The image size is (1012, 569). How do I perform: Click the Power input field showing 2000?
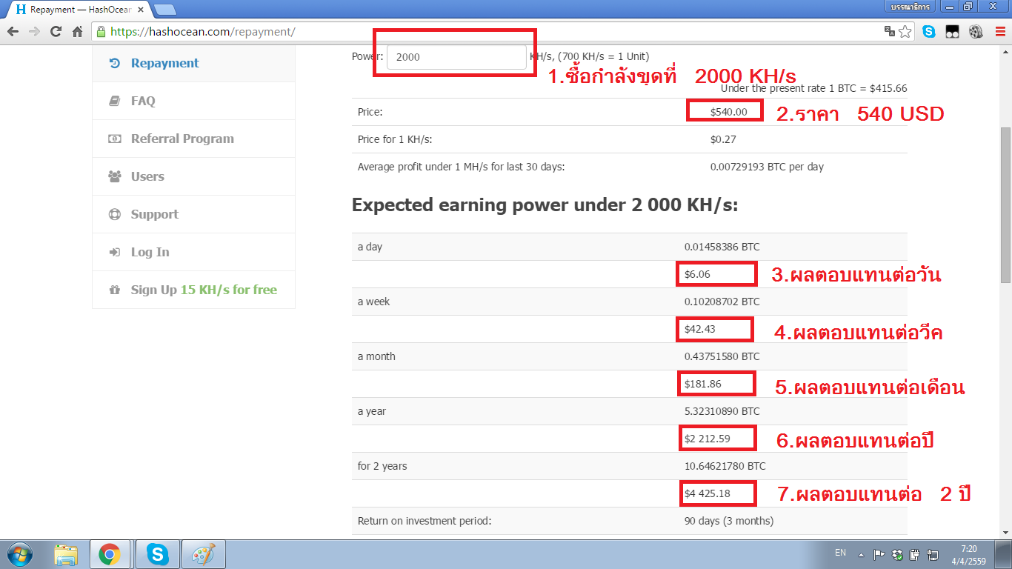456,57
